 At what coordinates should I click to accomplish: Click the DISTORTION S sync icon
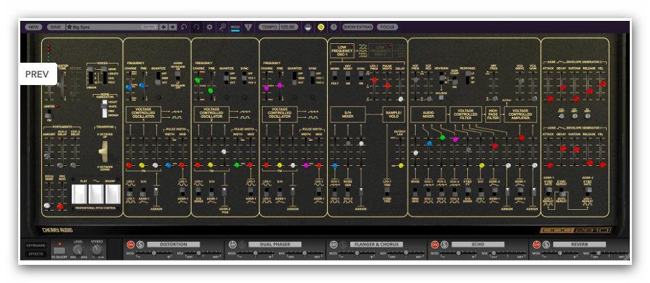[140, 245]
